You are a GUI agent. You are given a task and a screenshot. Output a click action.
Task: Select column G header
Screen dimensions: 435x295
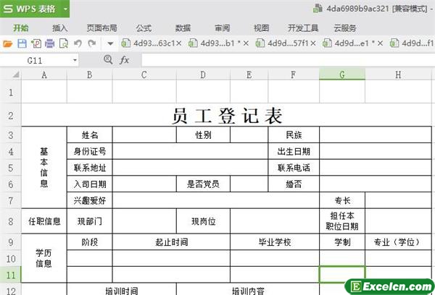(342, 74)
